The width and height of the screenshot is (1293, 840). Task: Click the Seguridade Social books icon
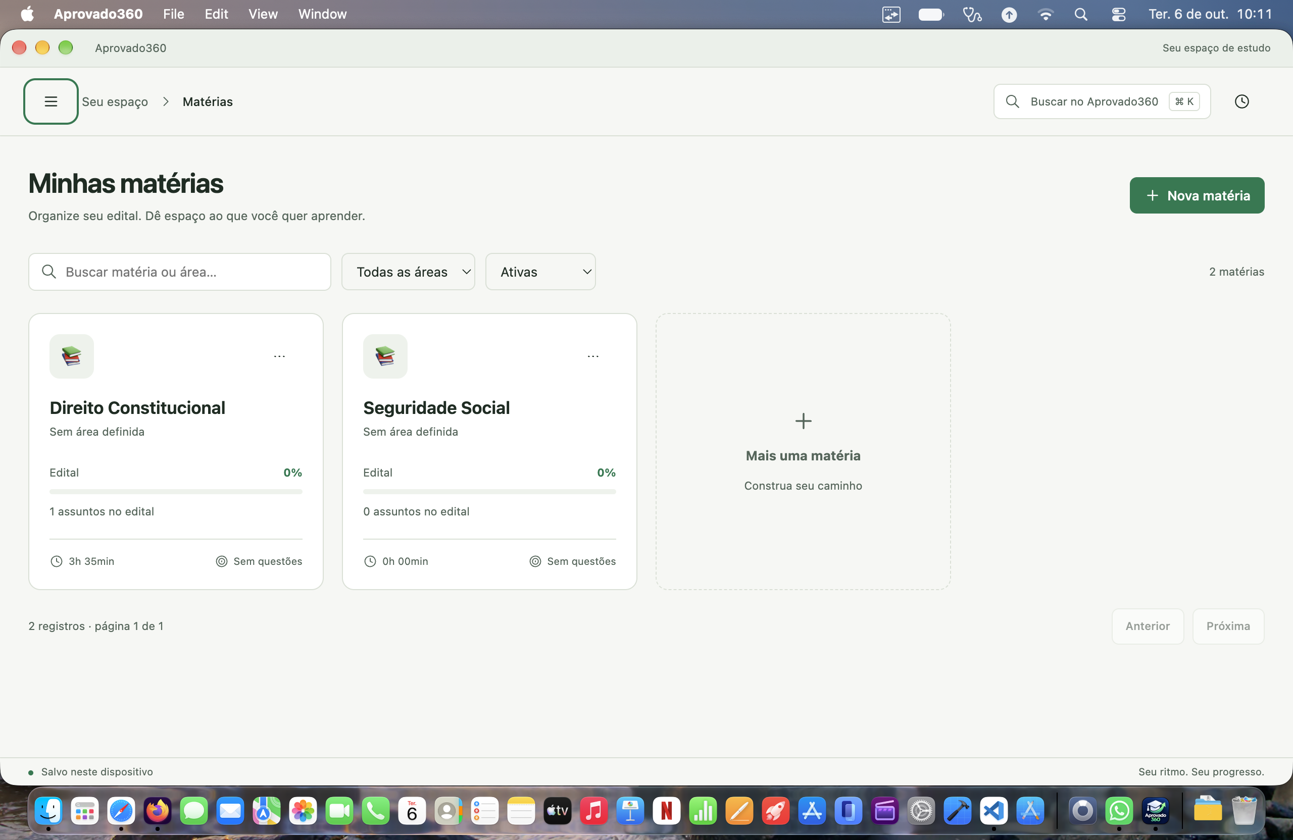pos(385,356)
